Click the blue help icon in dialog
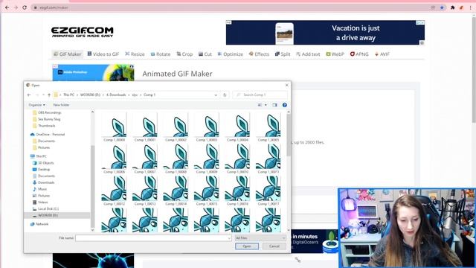Image resolution: width=476 pixels, height=268 pixels. point(285,105)
